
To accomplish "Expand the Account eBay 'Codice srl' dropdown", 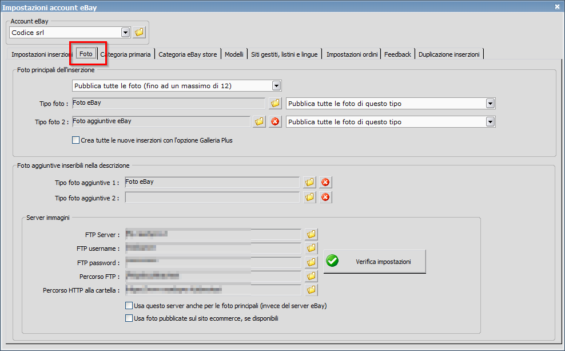I will click(x=125, y=33).
